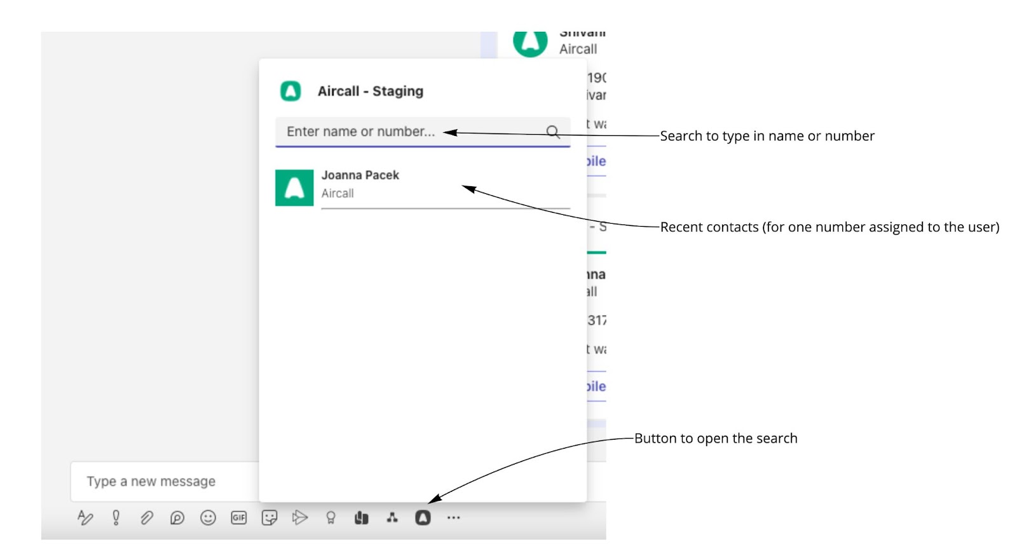Select Joanna Pacek's green avatar thumbnail
This screenshot has height=544, width=1017.
[294, 187]
